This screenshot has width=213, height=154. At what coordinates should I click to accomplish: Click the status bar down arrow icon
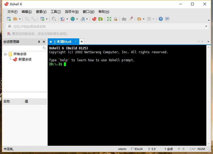tap(183, 149)
